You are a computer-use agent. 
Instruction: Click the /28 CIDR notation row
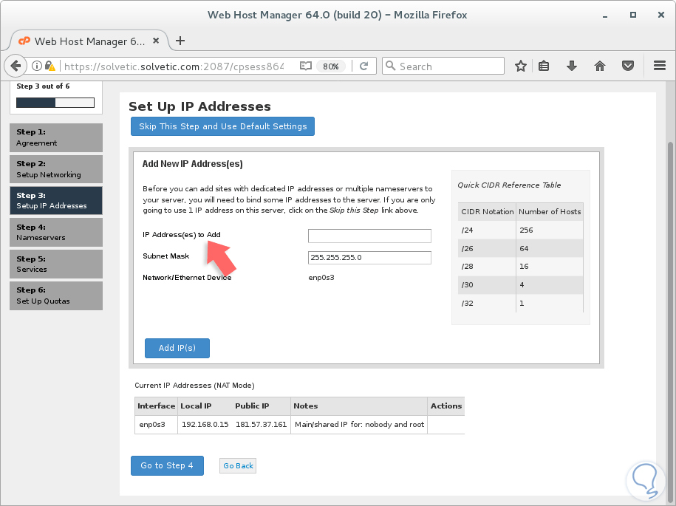(x=520, y=267)
